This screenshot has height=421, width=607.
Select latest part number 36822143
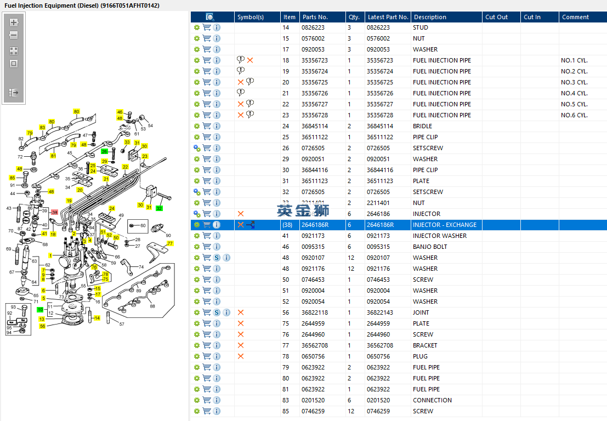click(380, 312)
